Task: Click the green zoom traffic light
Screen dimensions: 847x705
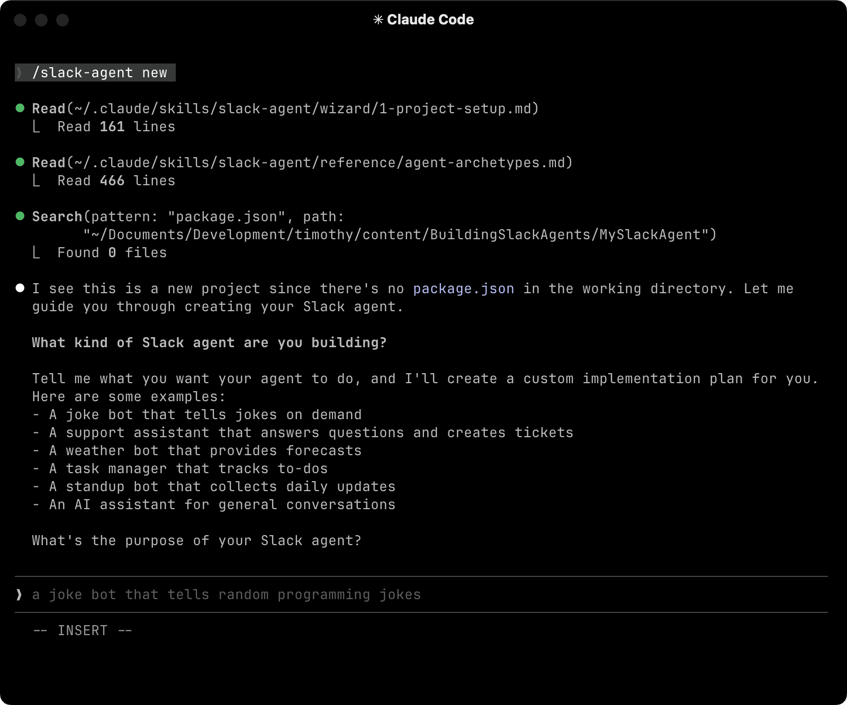Action: point(63,21)
